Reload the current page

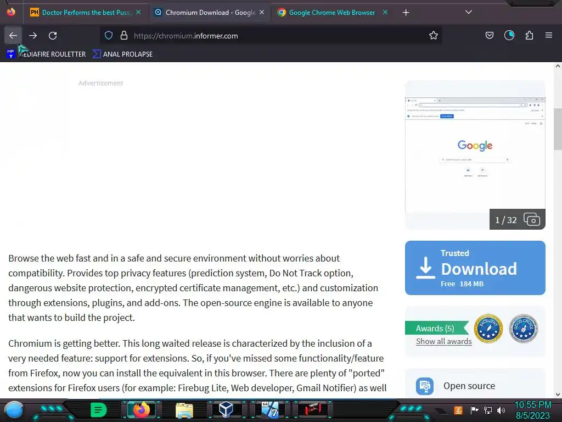click(53, 36)
